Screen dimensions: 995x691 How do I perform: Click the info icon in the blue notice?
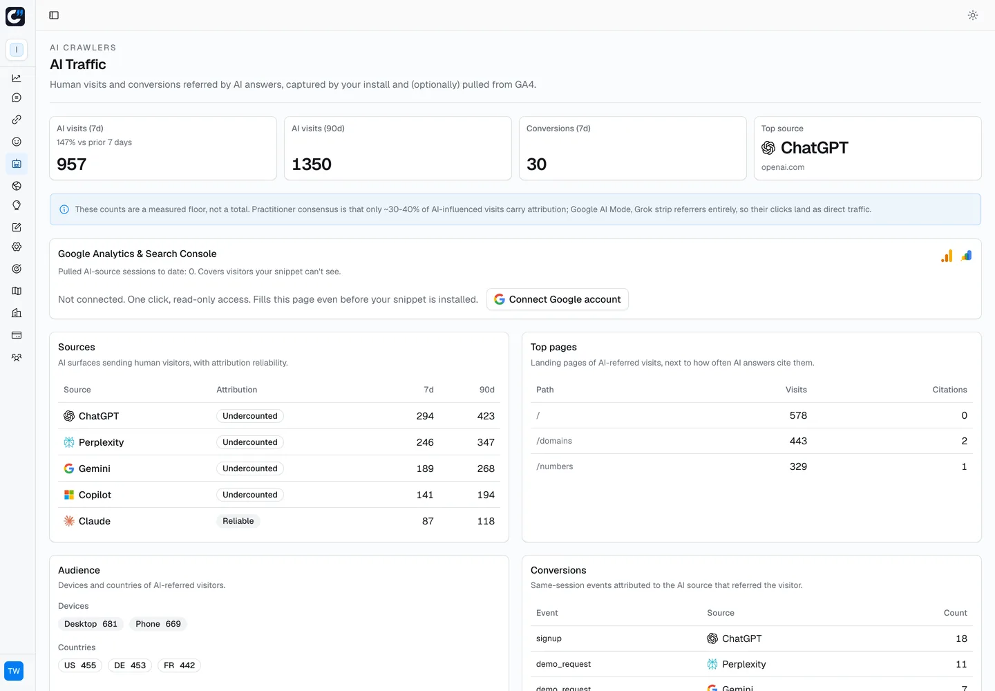tap(64, 209)
